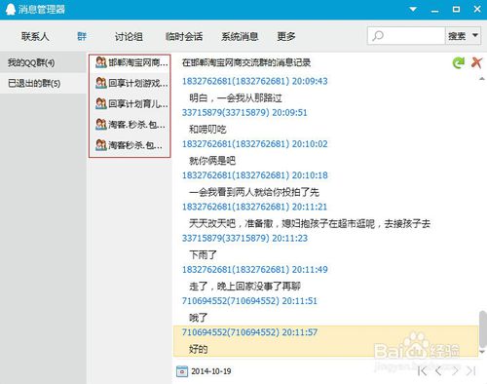Go to next page of records
Image resolution: width=487 pixels, height=384 pixels.
click(455, 370)
